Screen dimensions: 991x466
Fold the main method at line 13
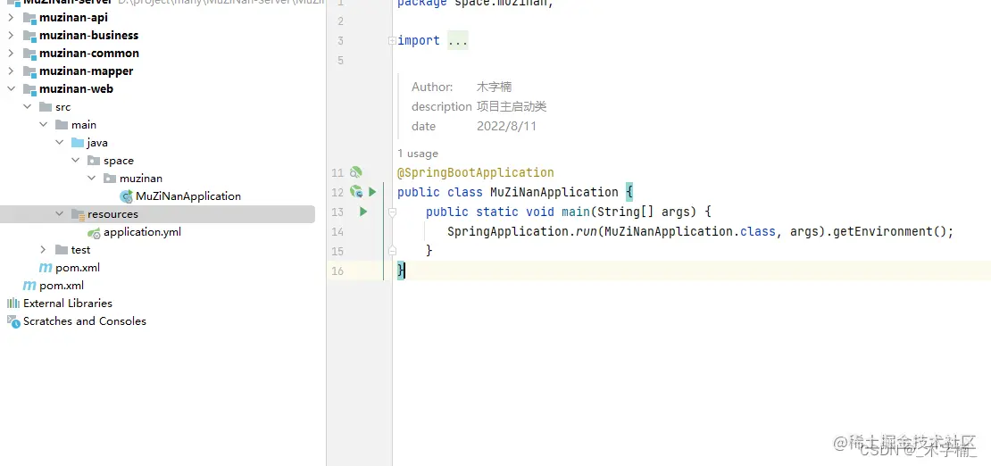point(393,212)
